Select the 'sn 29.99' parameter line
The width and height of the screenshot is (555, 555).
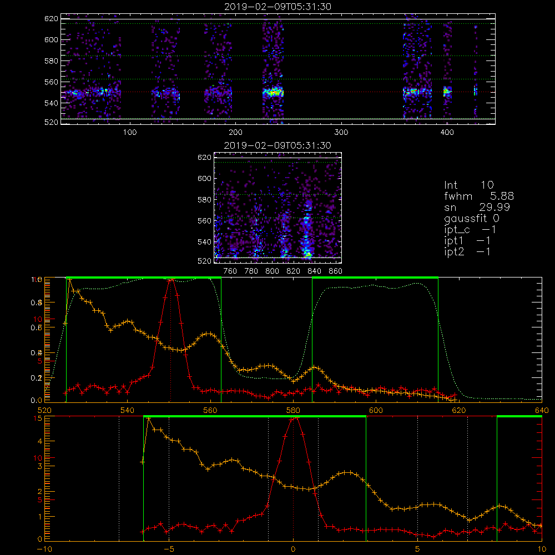[477, 207]
